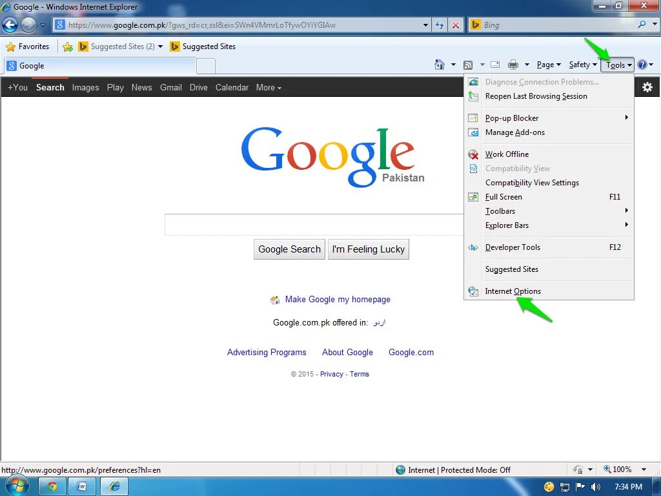Select the Google browser tab
The height and width of the screenshot is (496, 661).
(x=100, y=66)
